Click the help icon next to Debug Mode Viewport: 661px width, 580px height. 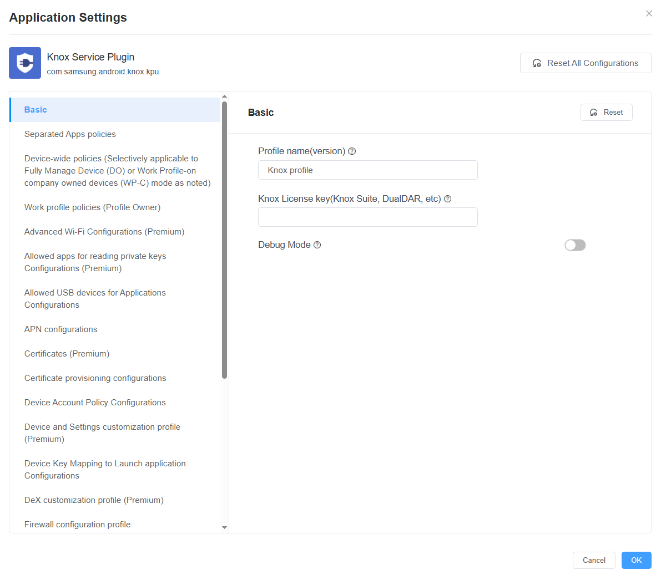click(x=317, y=245)
